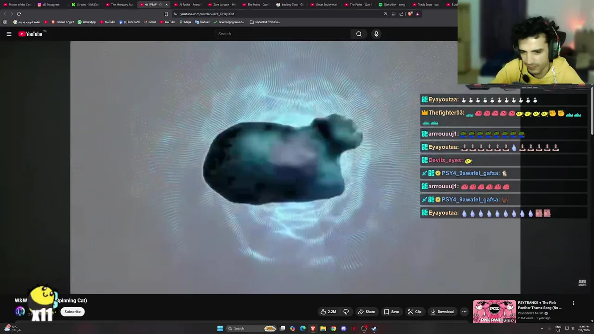Expand the Imported from Go... bookmarks folder
Image resolution: width=594 pixels, height=334 pixels.
pos(265,22)
